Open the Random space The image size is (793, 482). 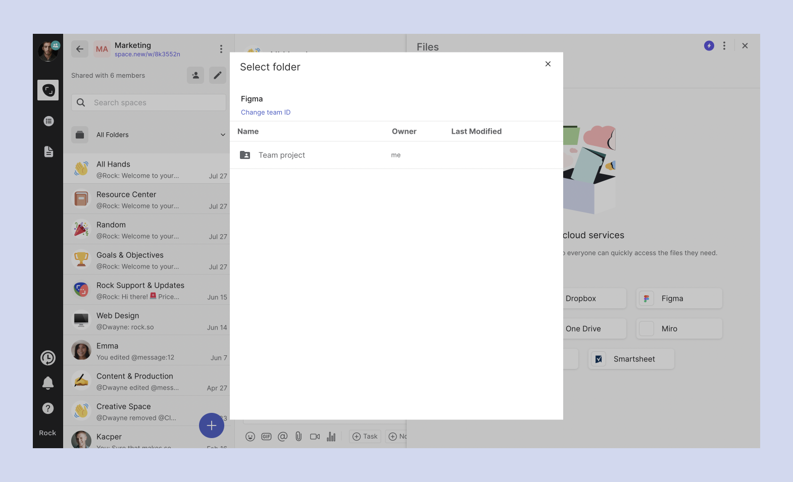click(x=146, y=229)
